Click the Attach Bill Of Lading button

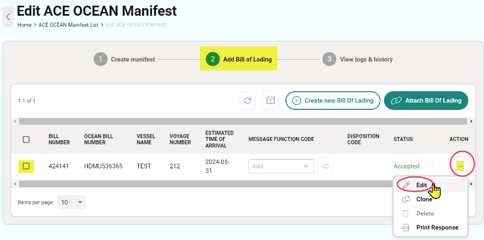426,101
